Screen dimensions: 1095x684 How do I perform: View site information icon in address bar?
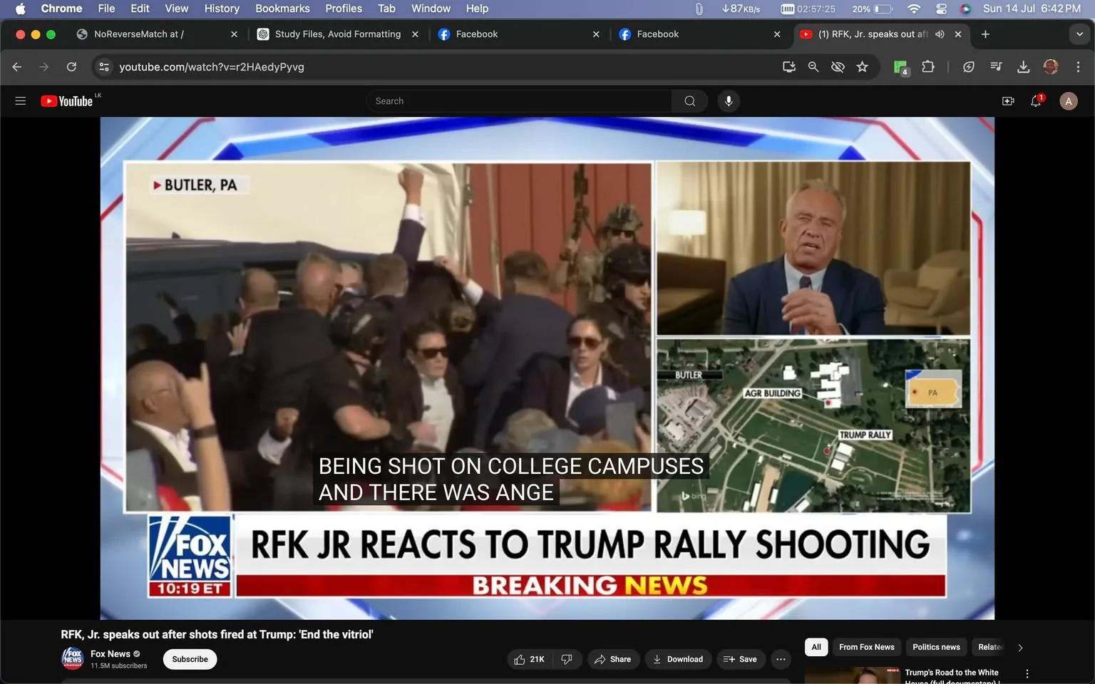(104, 67)
